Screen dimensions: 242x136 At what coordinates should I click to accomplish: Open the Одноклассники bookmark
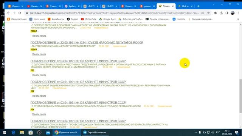tap(17, 19)
